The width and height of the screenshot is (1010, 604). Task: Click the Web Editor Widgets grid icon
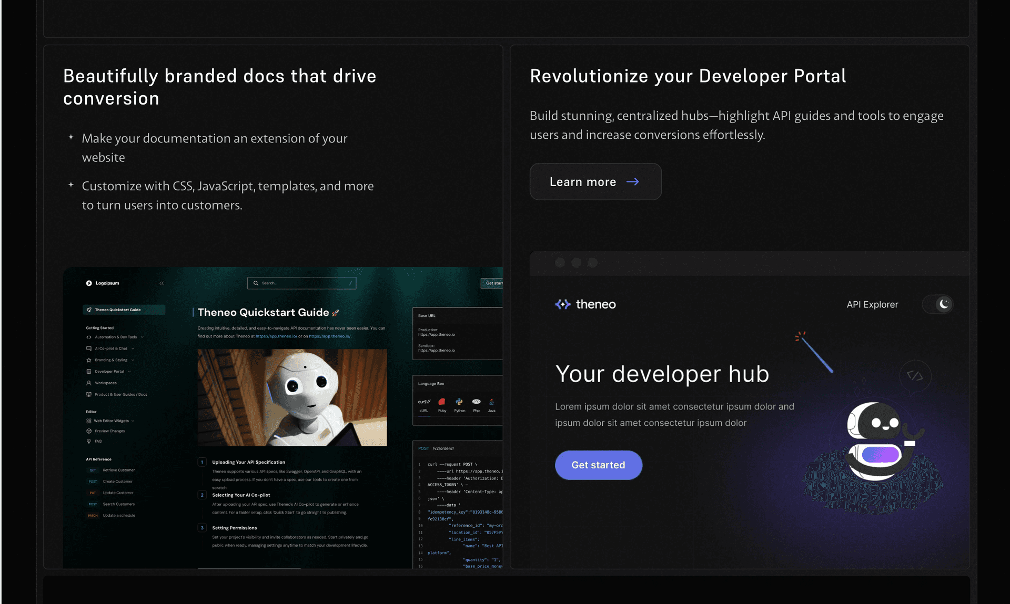tap(89, 421)
